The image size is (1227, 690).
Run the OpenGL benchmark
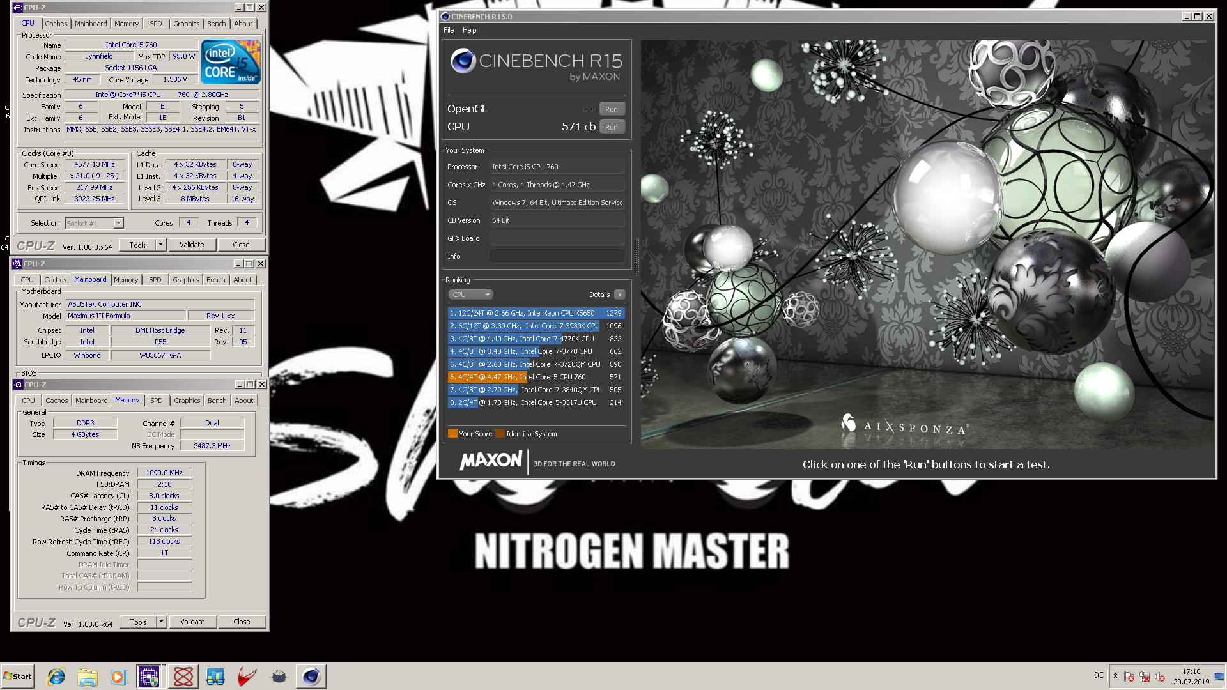coord(612,109)
